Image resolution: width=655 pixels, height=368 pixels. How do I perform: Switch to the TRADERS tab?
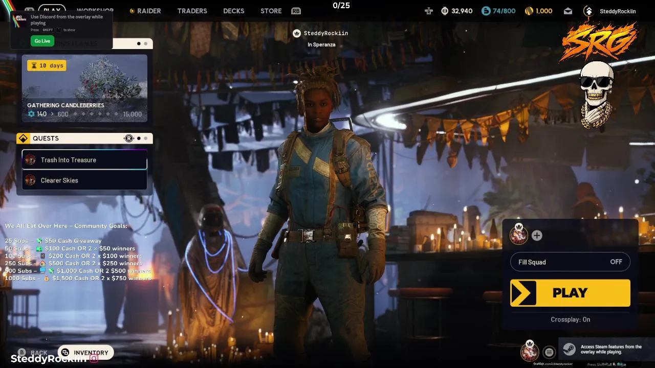click(x=192, y=11)
